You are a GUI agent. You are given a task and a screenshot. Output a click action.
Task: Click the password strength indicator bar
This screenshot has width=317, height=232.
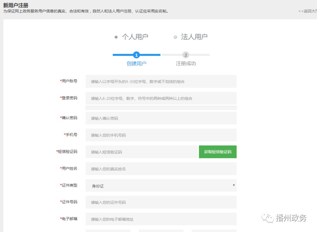coord(161,108)
